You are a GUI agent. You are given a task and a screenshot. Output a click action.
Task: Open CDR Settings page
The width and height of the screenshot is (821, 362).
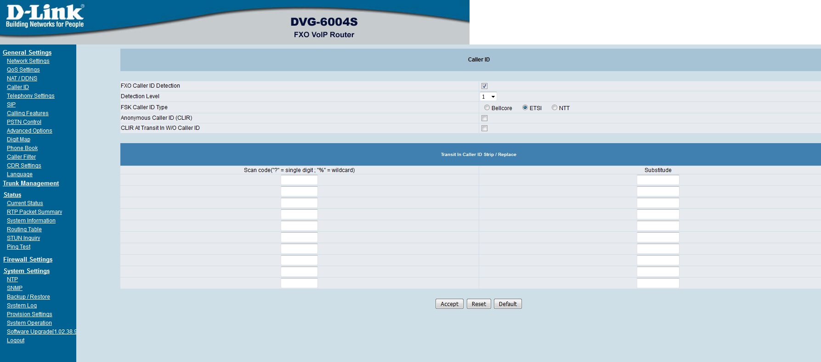(x=24, y=166)
